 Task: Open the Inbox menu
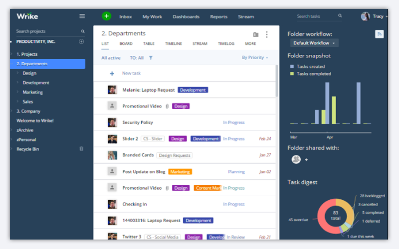tap(126, 17)
